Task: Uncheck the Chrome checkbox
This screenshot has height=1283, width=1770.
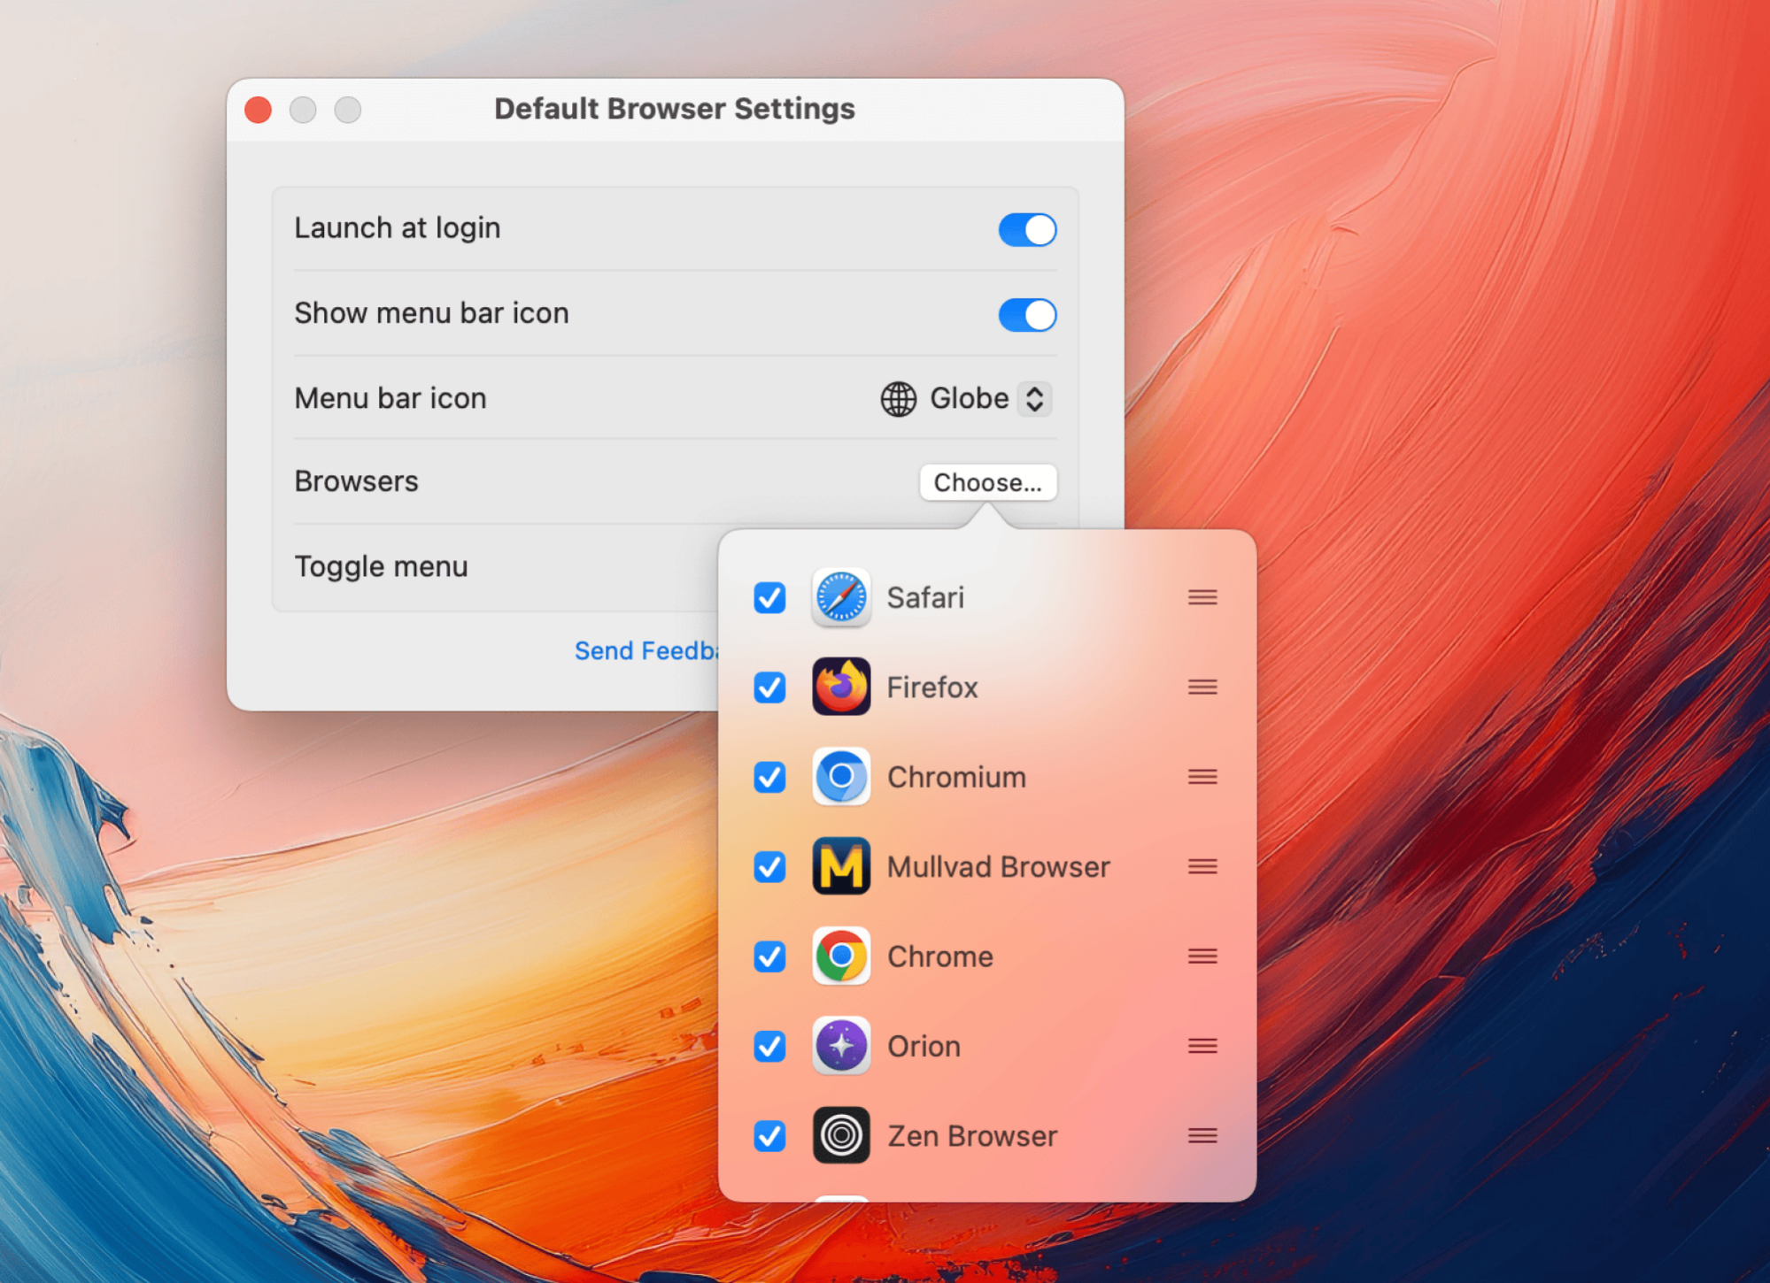Action: pyautogui.click(x=769, y=956)
